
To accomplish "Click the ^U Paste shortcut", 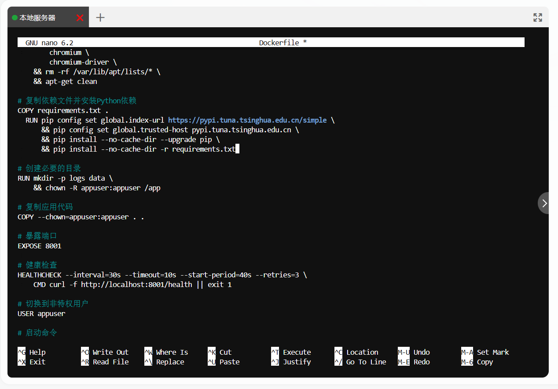I will [224, 362].
